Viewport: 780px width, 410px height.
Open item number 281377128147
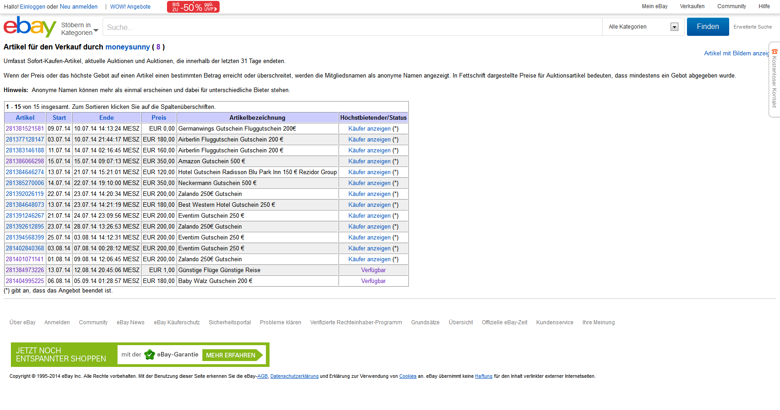click(25, 140)
